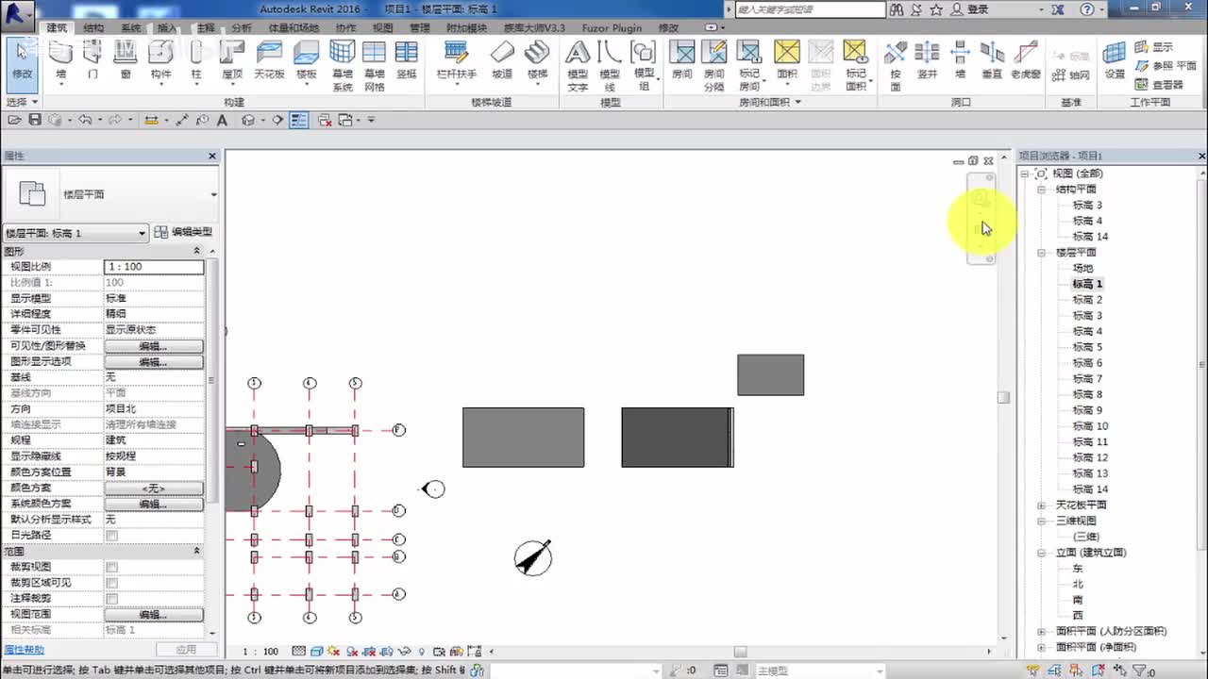The height and width of the screenshot is (679, 1208).
Task: Choose the 竖梃 (Mullion) tool
Action: click(407, 59)
